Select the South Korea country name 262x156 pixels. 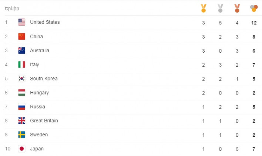(x=44, y=79)
